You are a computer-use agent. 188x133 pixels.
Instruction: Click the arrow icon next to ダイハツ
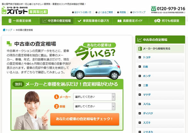tap(140, 113)
